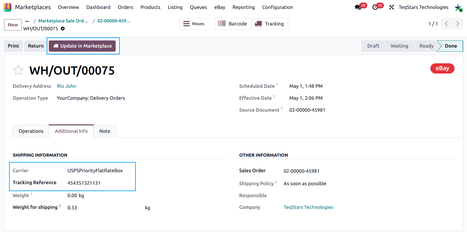Open the Moves smart button
Viewport: 467px width, 232px height.
point(197,24)
